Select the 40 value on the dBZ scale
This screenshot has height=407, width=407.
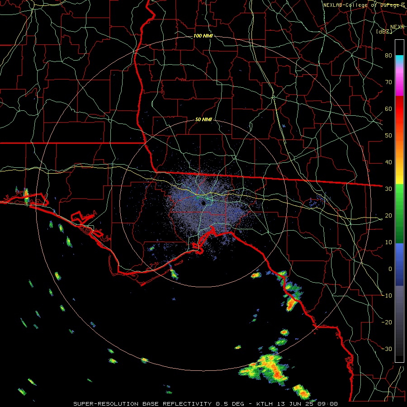[388, 162]
